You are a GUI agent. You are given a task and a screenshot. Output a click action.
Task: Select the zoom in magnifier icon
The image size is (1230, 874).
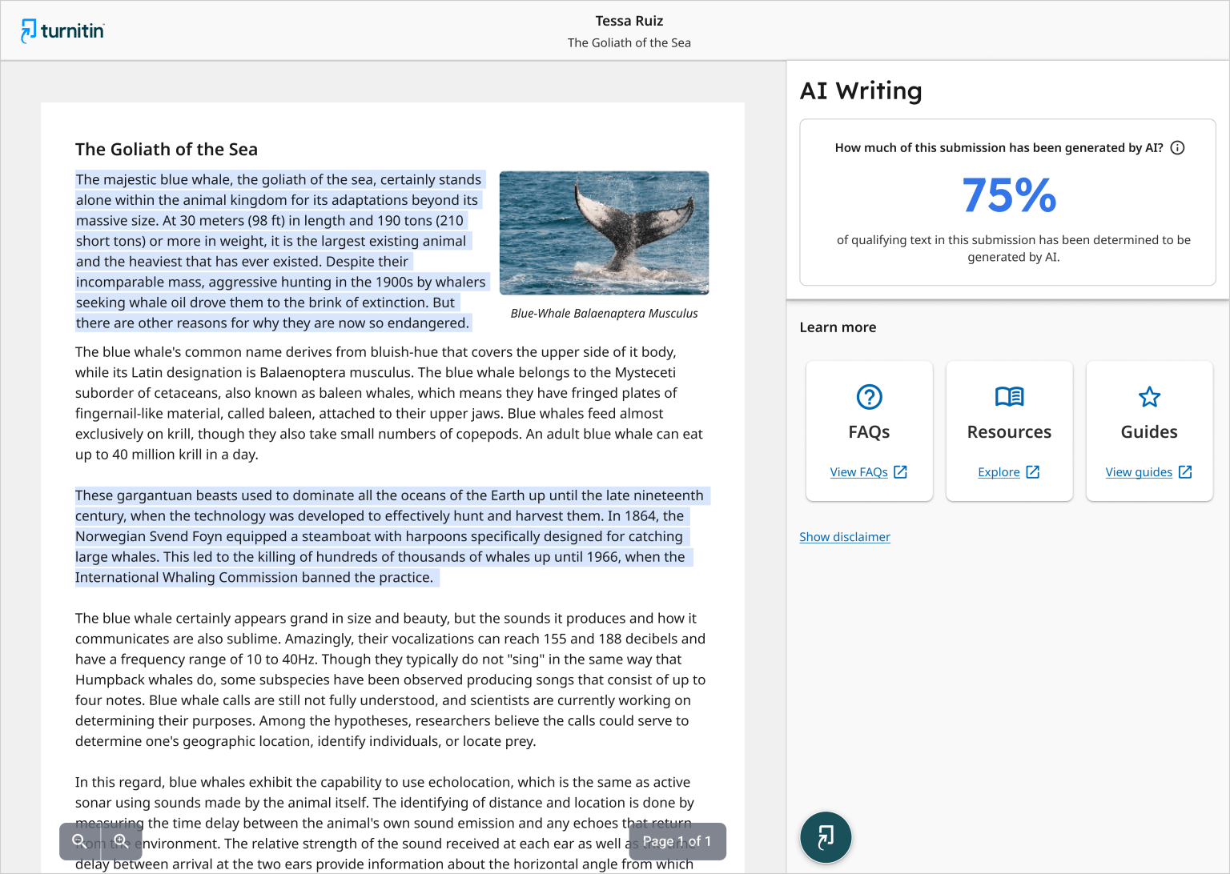(x=121, y=841)
